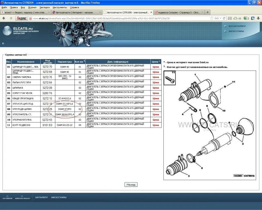Open the АКСЕССУАРЫ footer link
This screenshot has height=210, width=262.
click(59, 197)
